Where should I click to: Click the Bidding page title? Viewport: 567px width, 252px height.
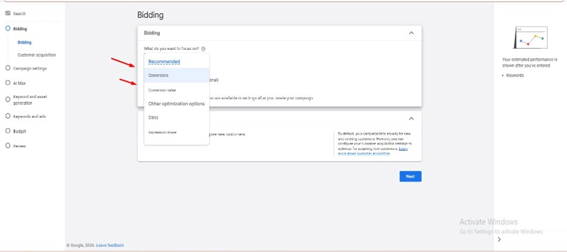(150, 15)
